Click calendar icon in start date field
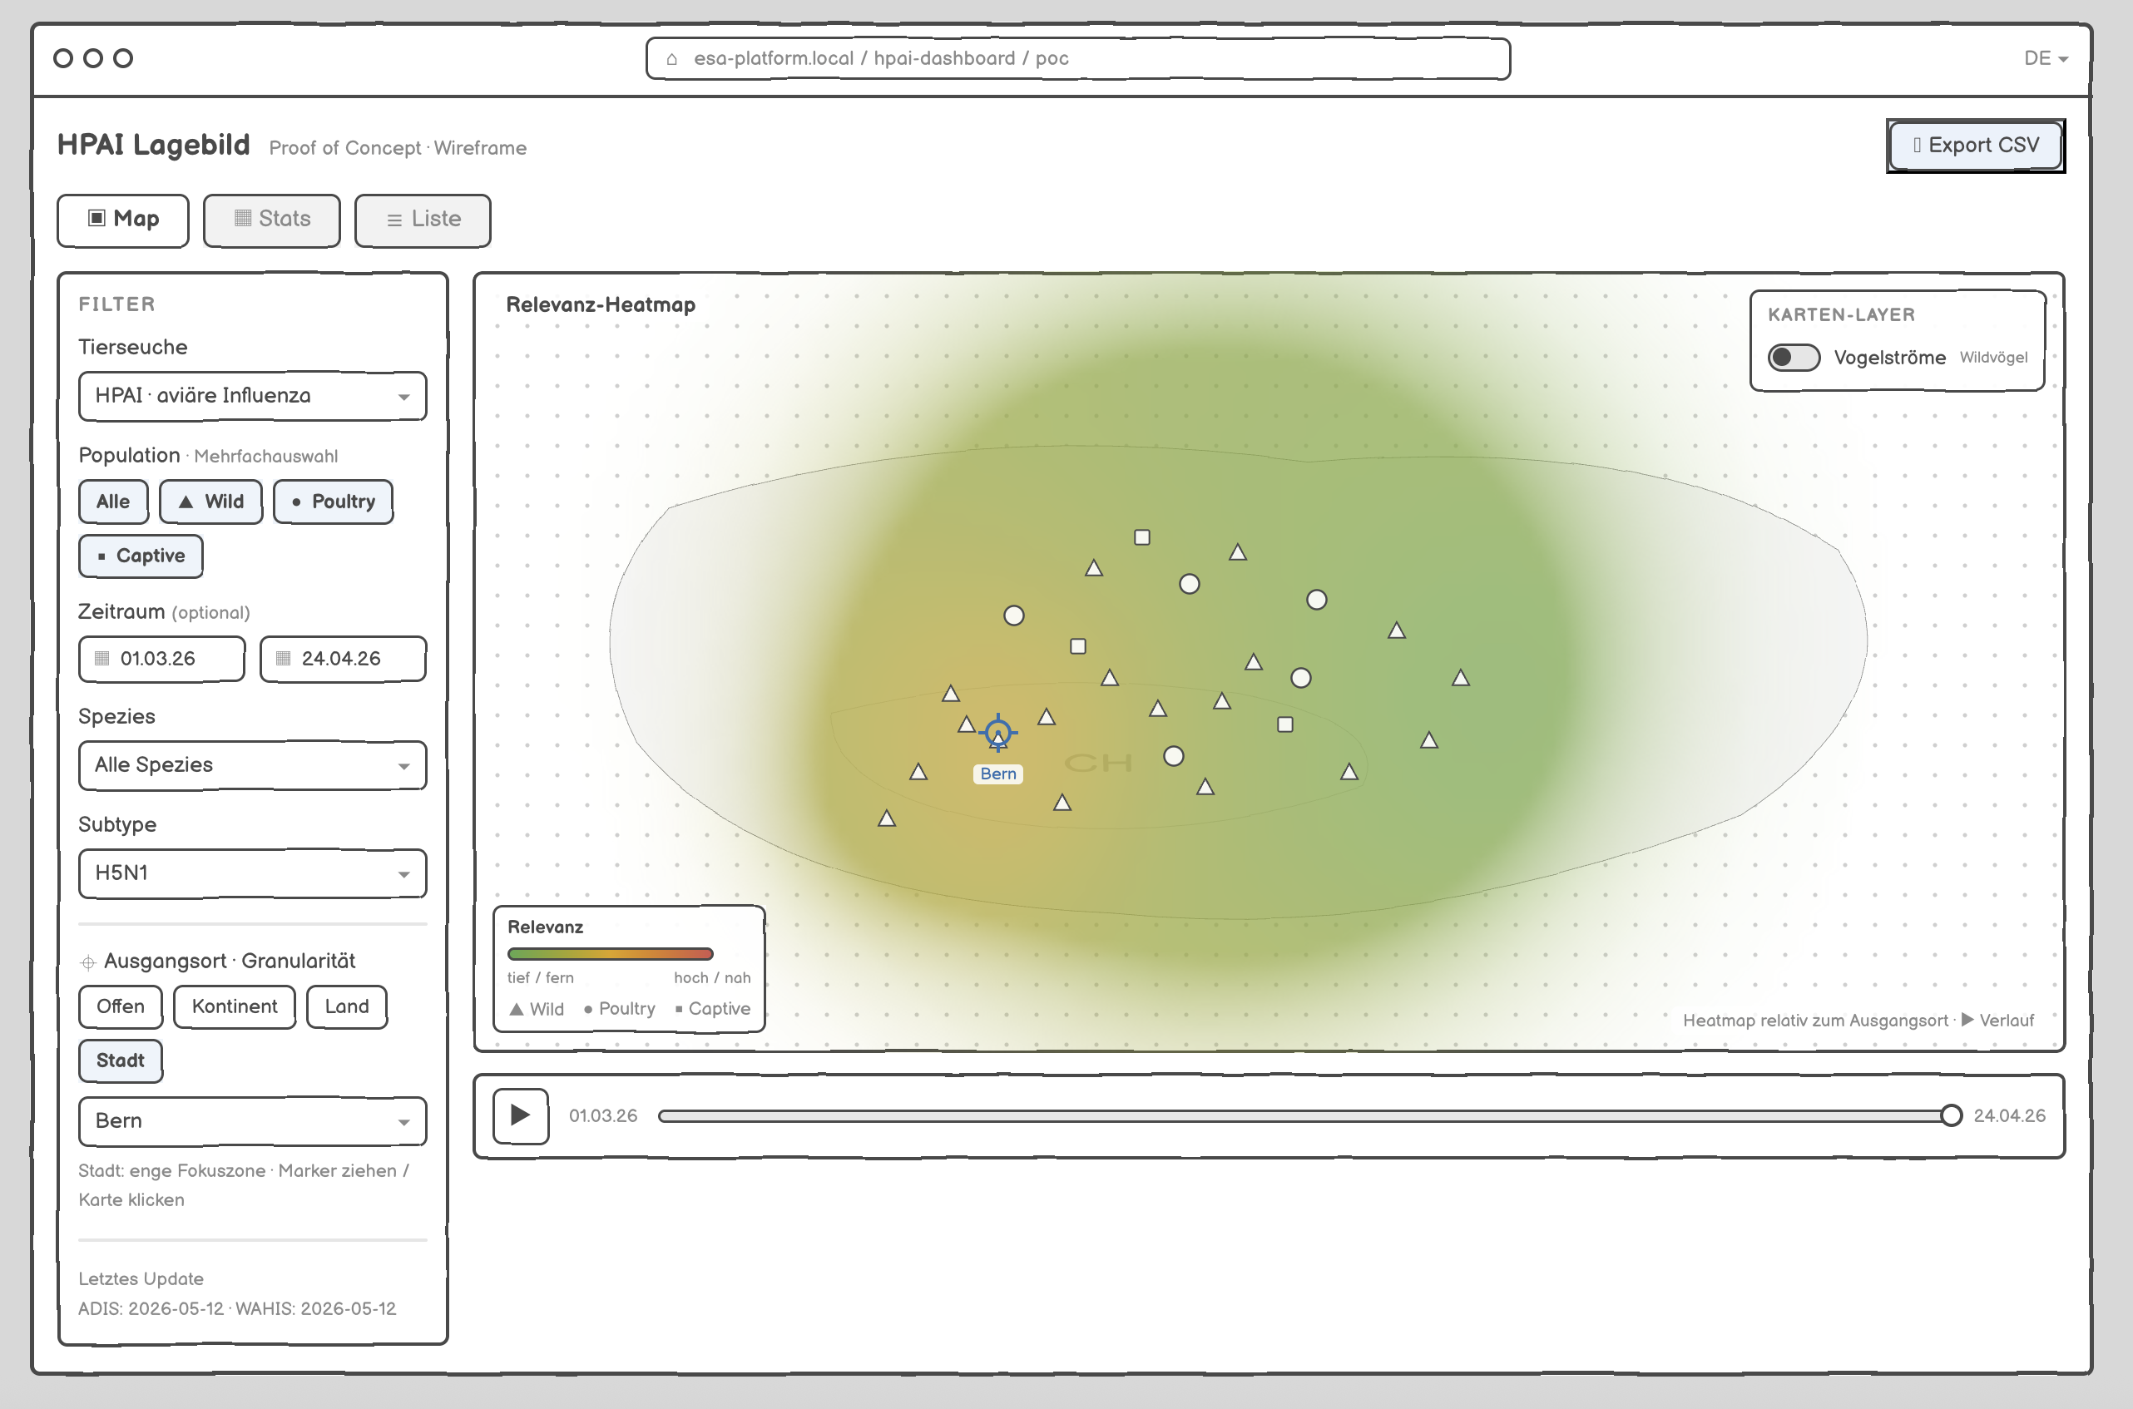2133x1409 pixels. point(101,658)
